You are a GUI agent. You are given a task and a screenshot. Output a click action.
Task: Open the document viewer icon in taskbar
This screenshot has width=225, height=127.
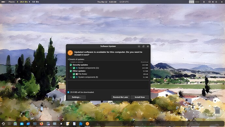click(x=74, y=124)
